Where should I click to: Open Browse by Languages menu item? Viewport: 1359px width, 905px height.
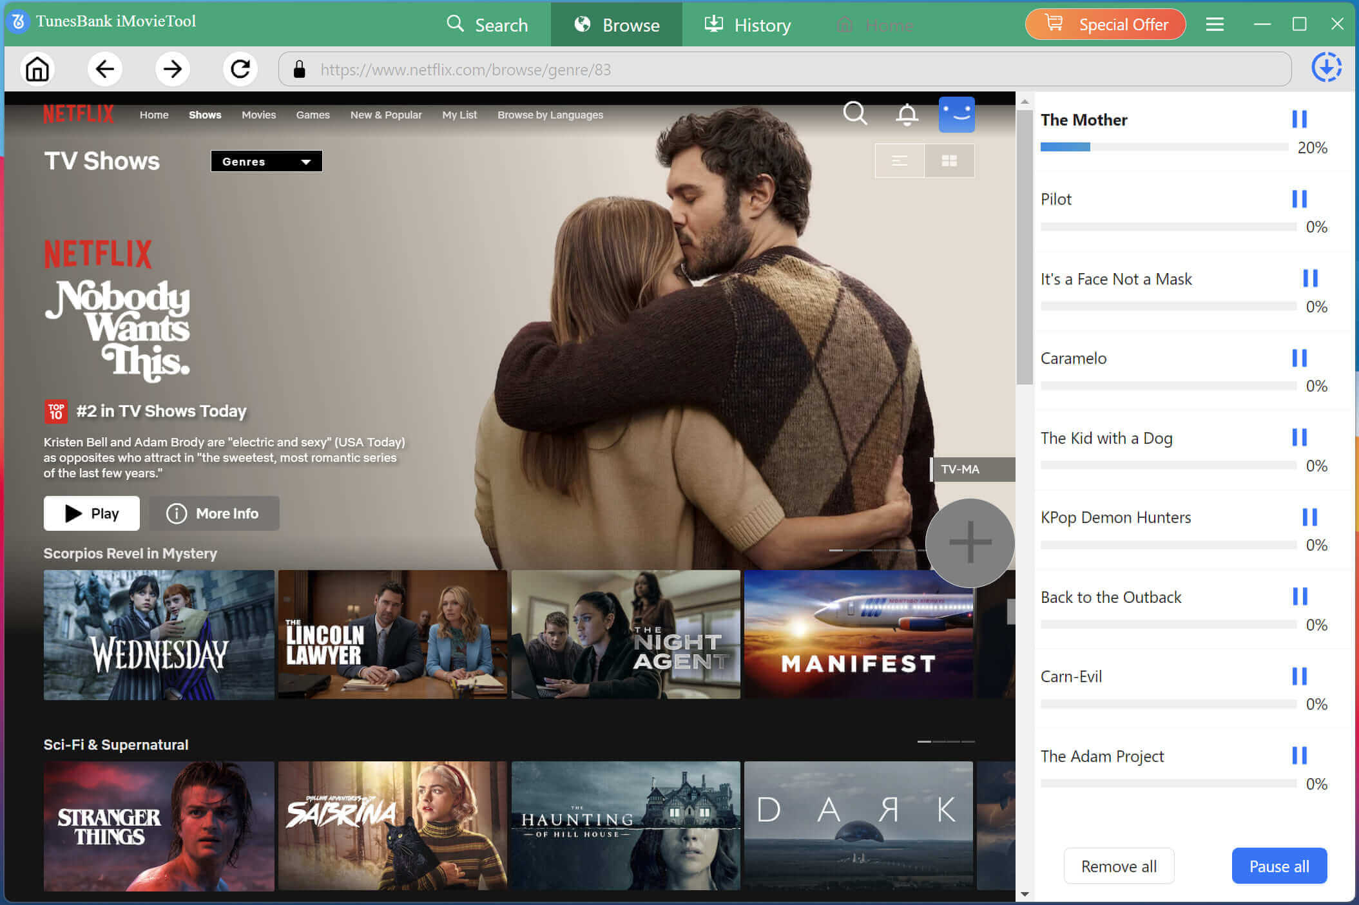(x=550, y=115)
